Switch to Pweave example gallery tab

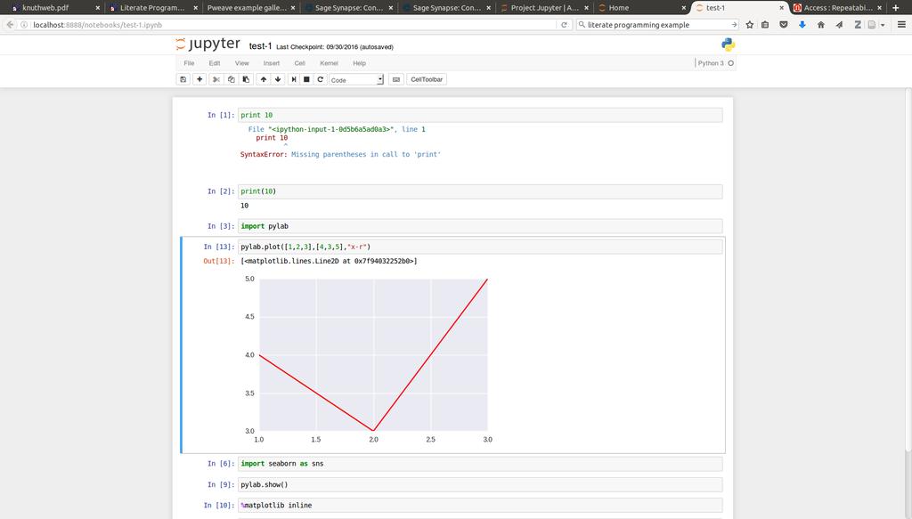click(250, 8)
